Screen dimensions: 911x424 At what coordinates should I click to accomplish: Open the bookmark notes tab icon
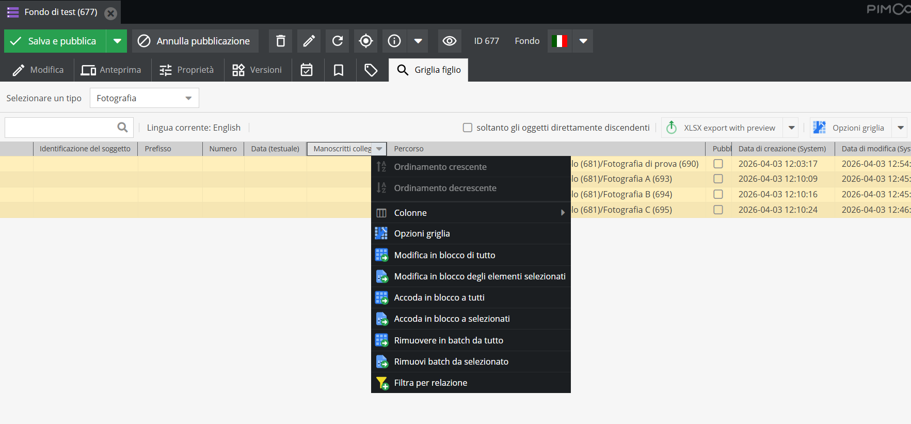(339, 70)
